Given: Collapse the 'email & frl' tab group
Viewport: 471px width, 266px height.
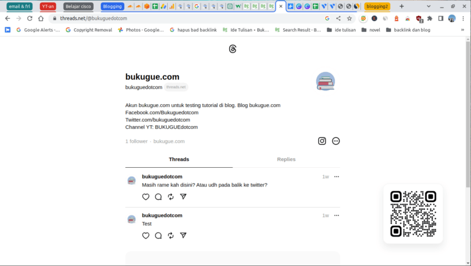Looking at the screenshot, I should pyautogui.click(x=19, y=6).
